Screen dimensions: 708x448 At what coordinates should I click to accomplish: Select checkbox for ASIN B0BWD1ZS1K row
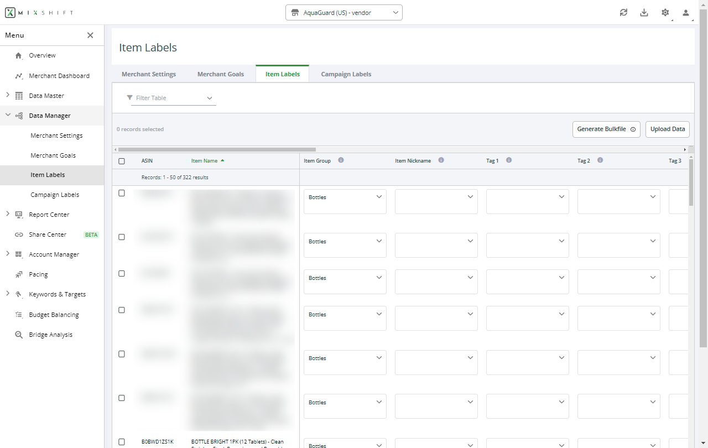tap(122, 442)
